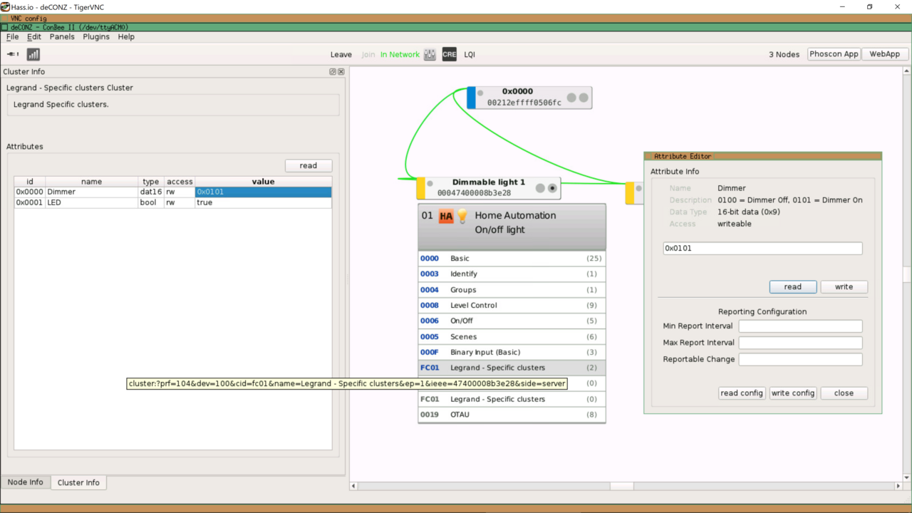
Task: Select the 0005 Scenes cluster
Action: [512, 337]
